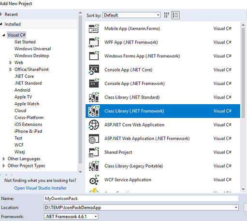
Task: Open the Sort by dropdown
Action: pos(131,15)
